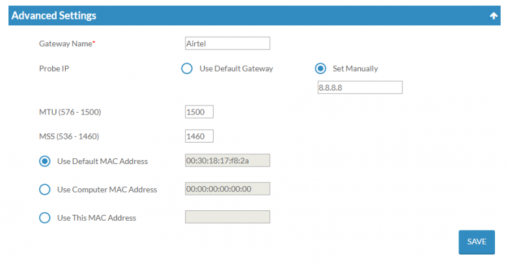
Task: Click the probe IP field showing 8.8.8.8
Action: tap(360, 87)
